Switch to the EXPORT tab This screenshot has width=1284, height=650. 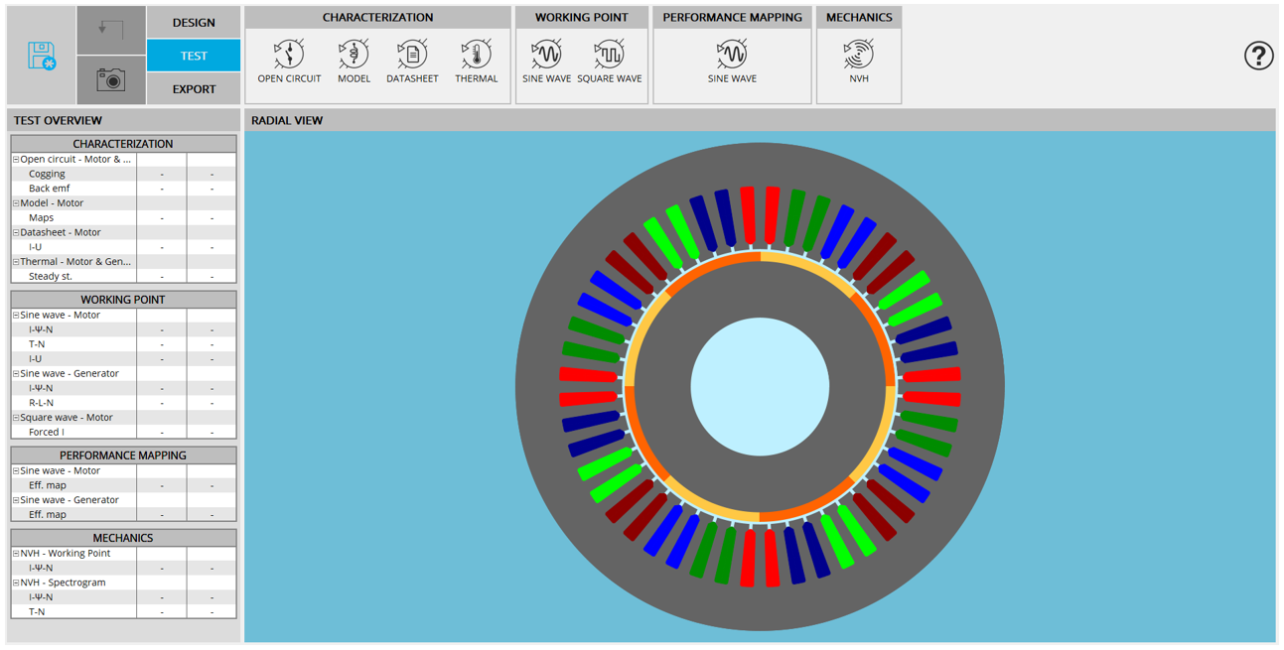tap(194, 89)
